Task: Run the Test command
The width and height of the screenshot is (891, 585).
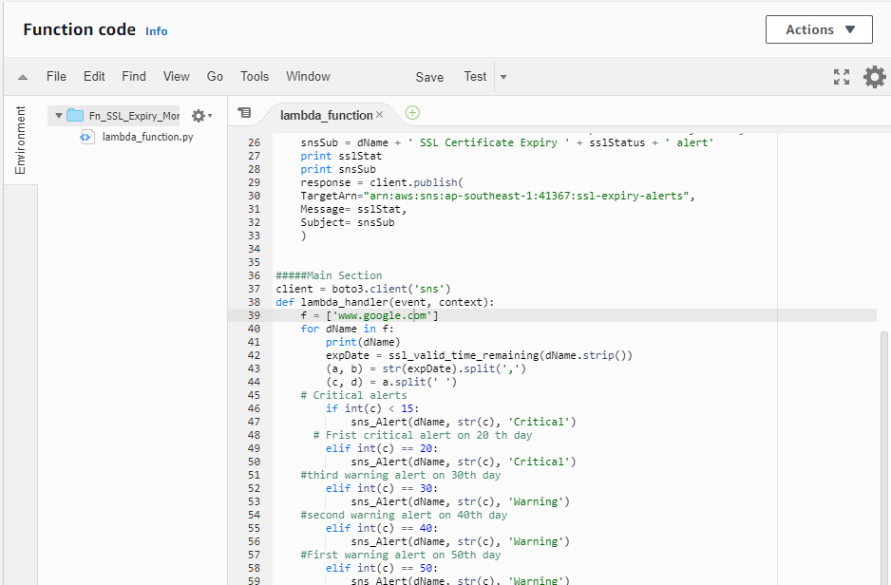Action: [475, 77]
